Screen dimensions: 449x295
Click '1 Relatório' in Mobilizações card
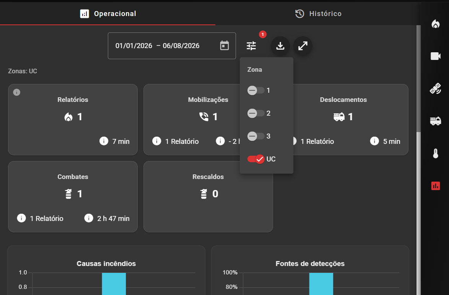(182, 142)
